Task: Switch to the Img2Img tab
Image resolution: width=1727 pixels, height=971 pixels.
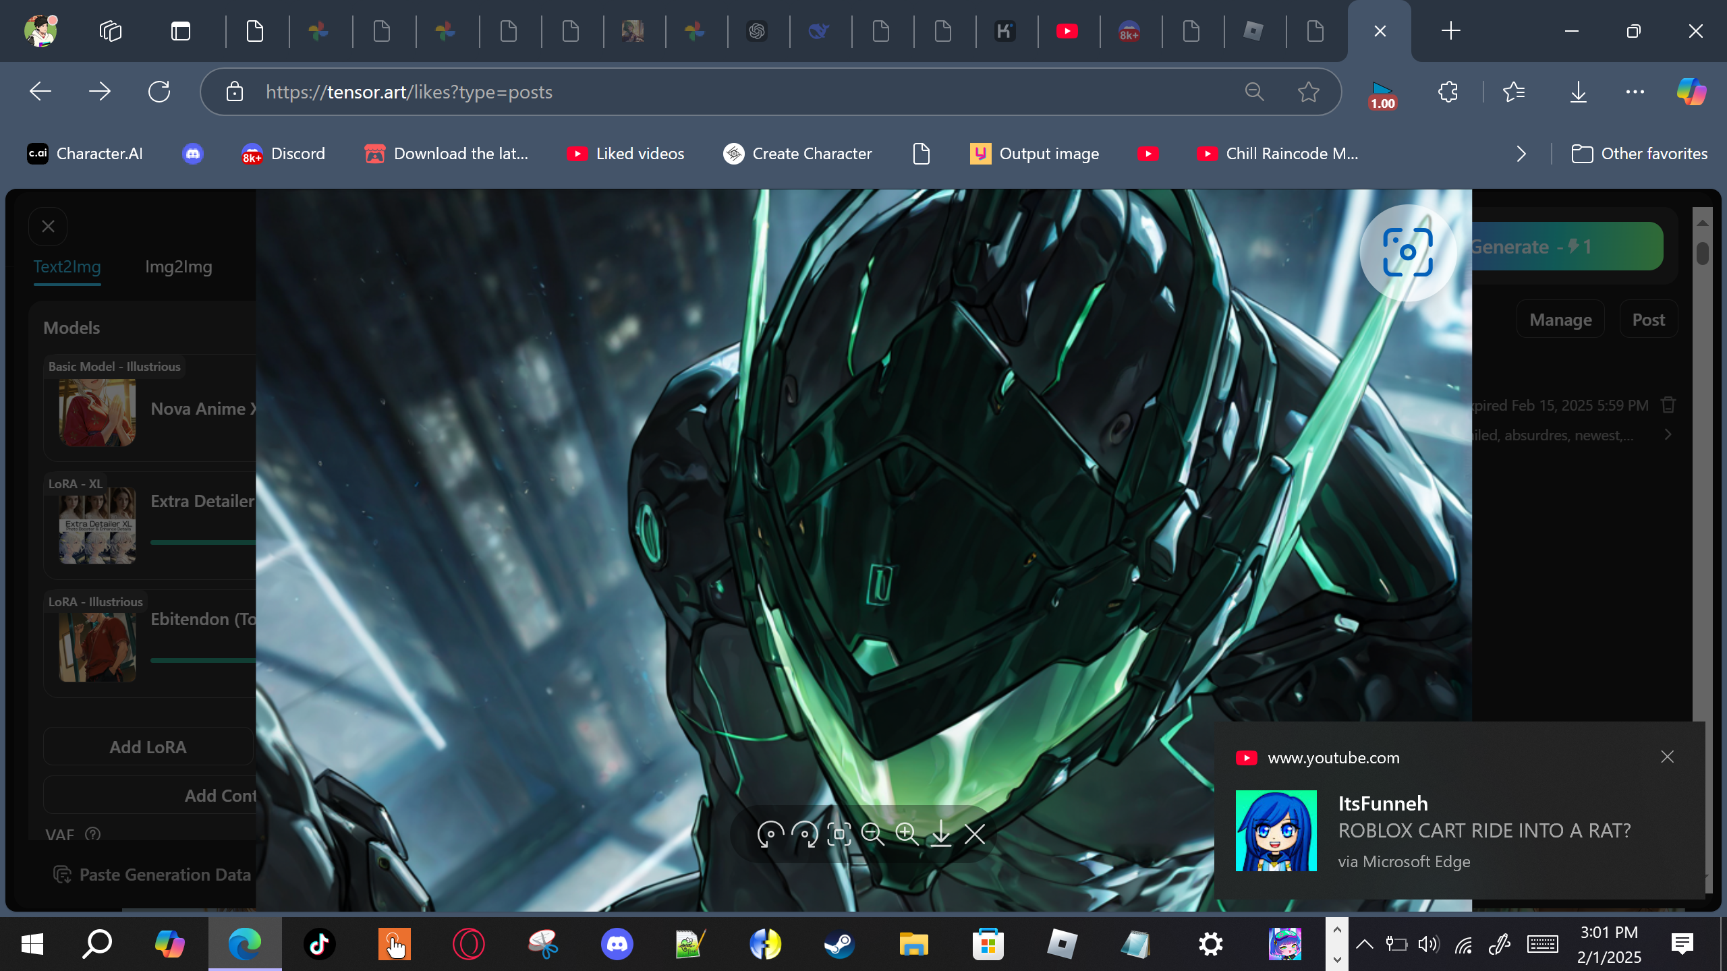Action: pyautogui.click(x=178, y=266)
